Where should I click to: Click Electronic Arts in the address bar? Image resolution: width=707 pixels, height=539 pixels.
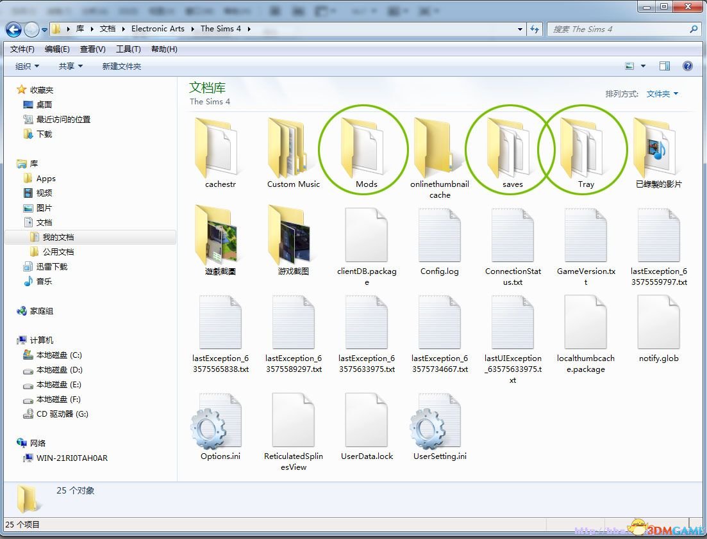158,29
